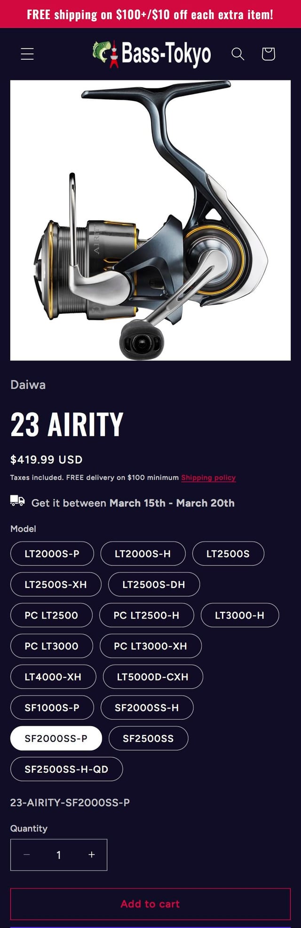Decrease quantity with the minus icon
This screenshot has height=928, width=301.
(x=27, y=855)
